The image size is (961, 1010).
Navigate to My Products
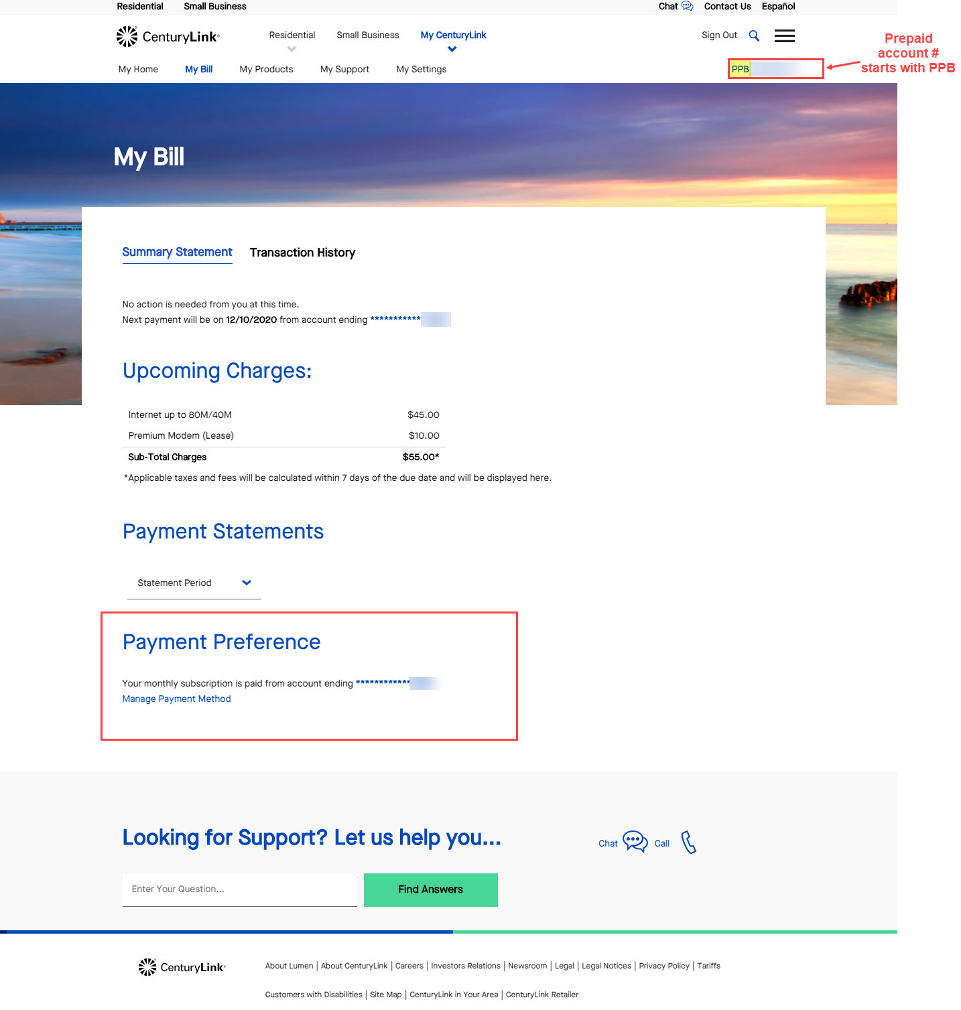pyautogui.click(x=266, y=69)
